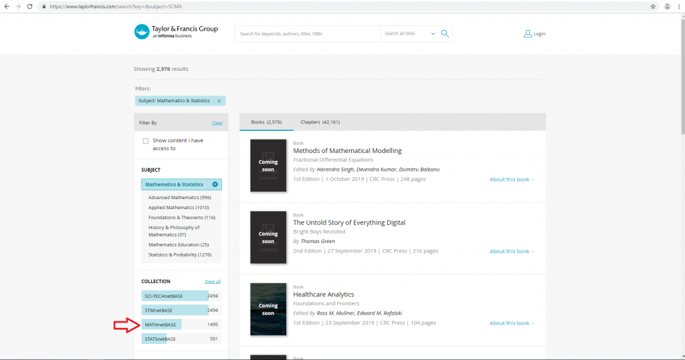The height and width of the screenshot is (360, 685).
Task: Open the Search all titles dropdown
Action: (409, 33)
